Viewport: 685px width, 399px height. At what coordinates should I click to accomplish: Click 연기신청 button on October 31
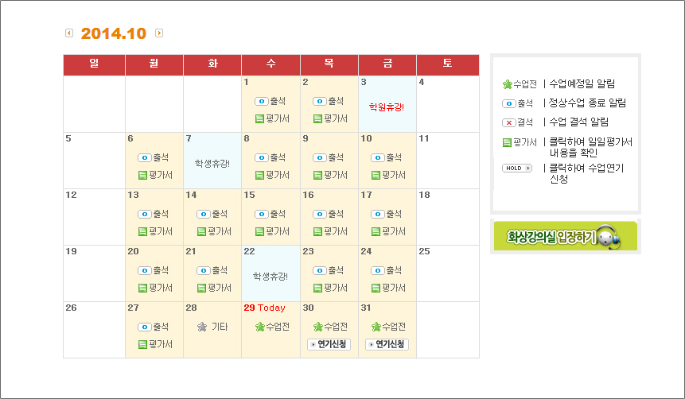tap(387, 344)
